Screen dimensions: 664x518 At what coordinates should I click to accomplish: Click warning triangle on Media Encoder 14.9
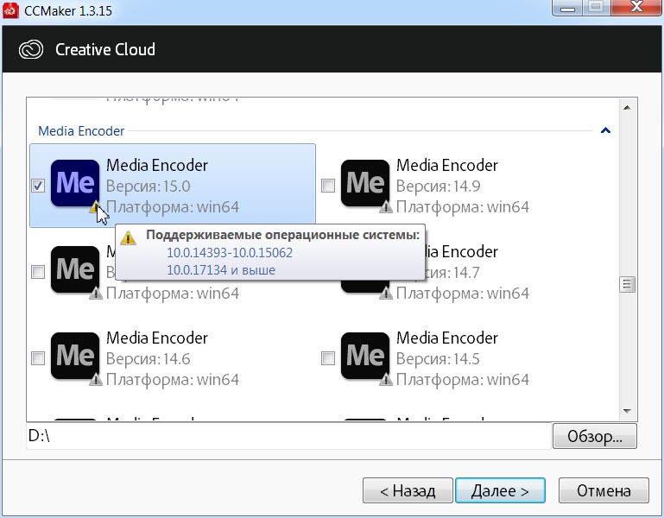click(x=386, y=207)
